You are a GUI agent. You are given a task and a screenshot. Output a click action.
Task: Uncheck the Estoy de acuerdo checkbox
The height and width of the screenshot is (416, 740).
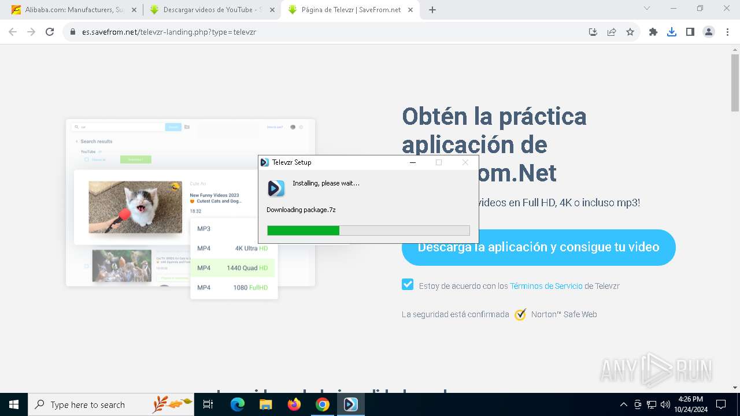click(x=408, y=284)
